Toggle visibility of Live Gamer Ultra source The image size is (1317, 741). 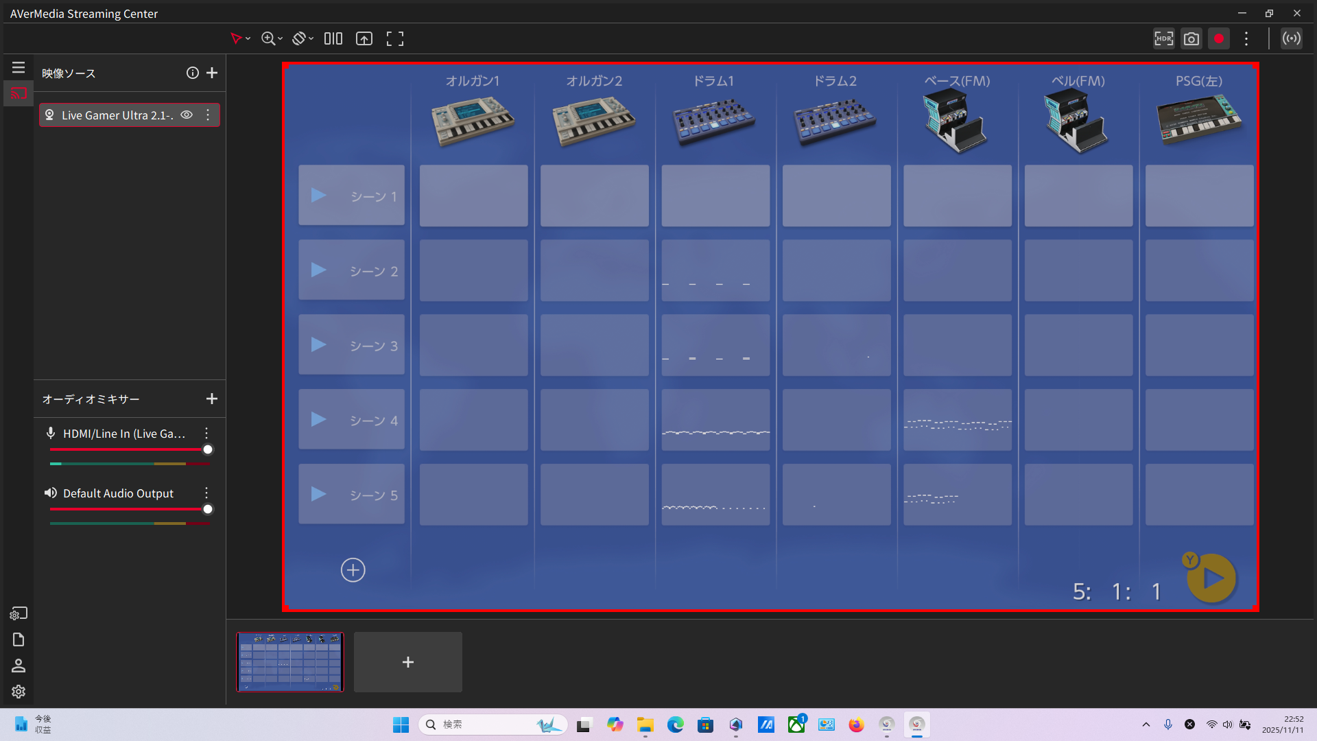(x=187, y=115)
